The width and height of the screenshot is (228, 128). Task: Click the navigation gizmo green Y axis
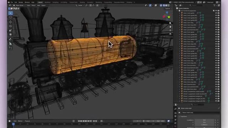(169, 17)
